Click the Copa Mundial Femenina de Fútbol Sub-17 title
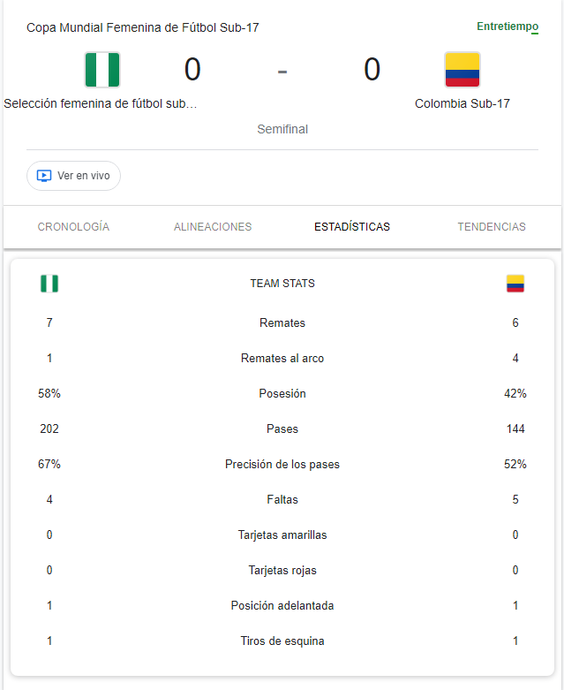The width and height of the screenshot is (564, 690). point(143,27)
